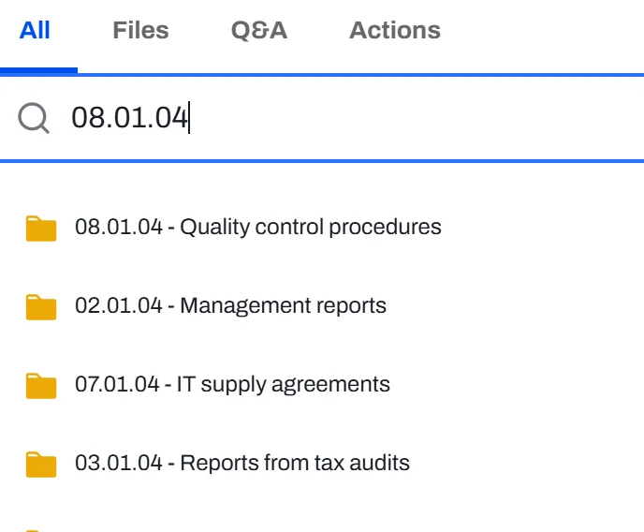Click the 03.01.04 index number in results

pos(118,463)
